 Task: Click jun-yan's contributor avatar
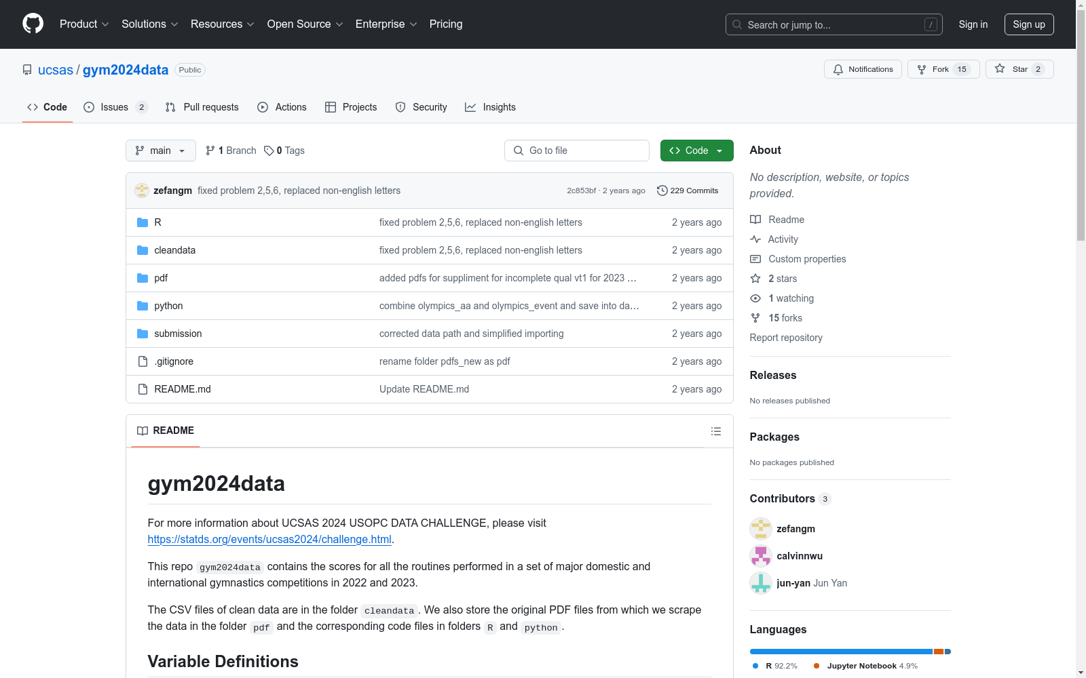click(x=761, y=583)
